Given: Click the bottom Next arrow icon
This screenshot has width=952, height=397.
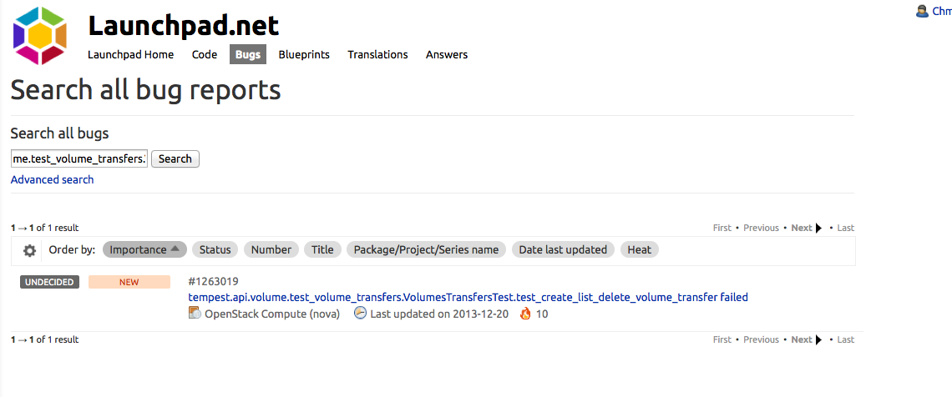Looking at the screenshot, I should (x=818, y=339).
